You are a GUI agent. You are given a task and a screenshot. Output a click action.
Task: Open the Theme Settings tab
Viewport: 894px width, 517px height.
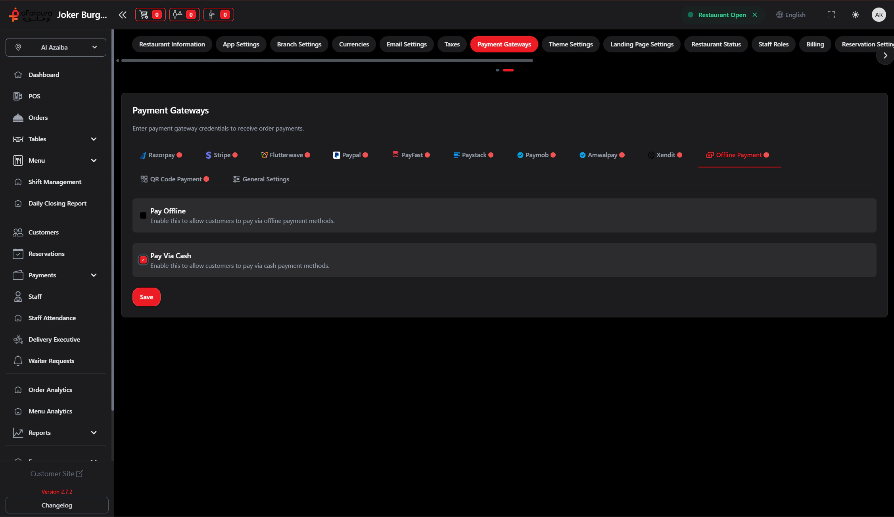point(570,44)
